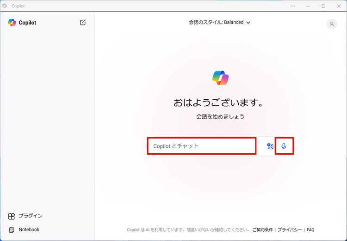Screen dimensions: 347x241
Task: Click the Notebook icon in sidebar
Action: coord(12,230)
